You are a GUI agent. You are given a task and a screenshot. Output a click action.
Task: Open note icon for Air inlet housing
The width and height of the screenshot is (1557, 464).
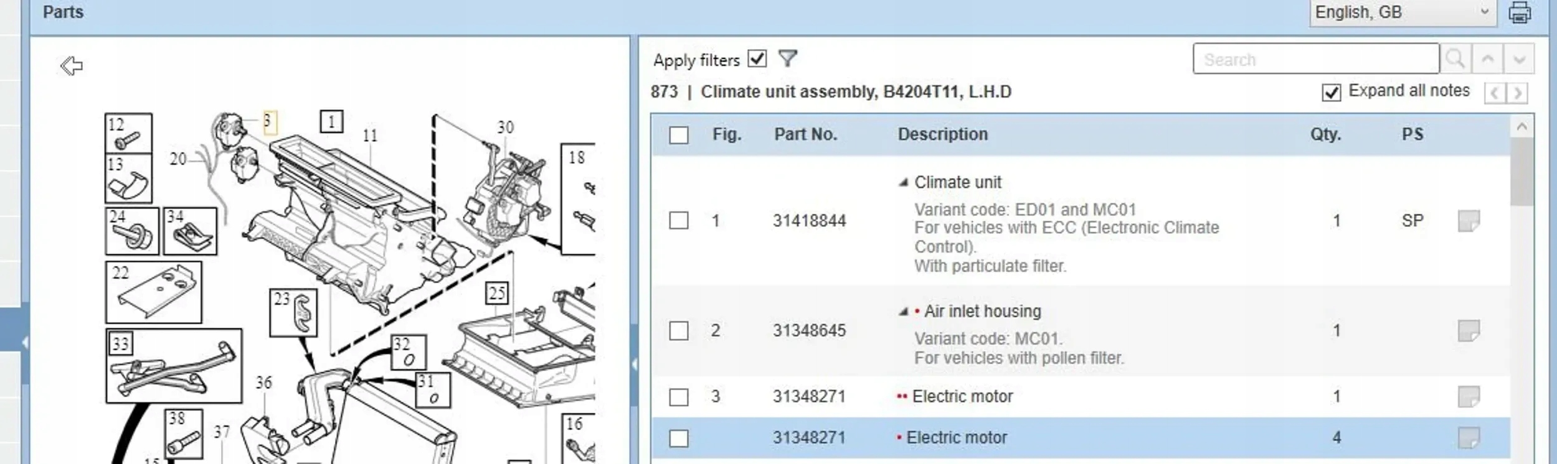(1469, 330)
